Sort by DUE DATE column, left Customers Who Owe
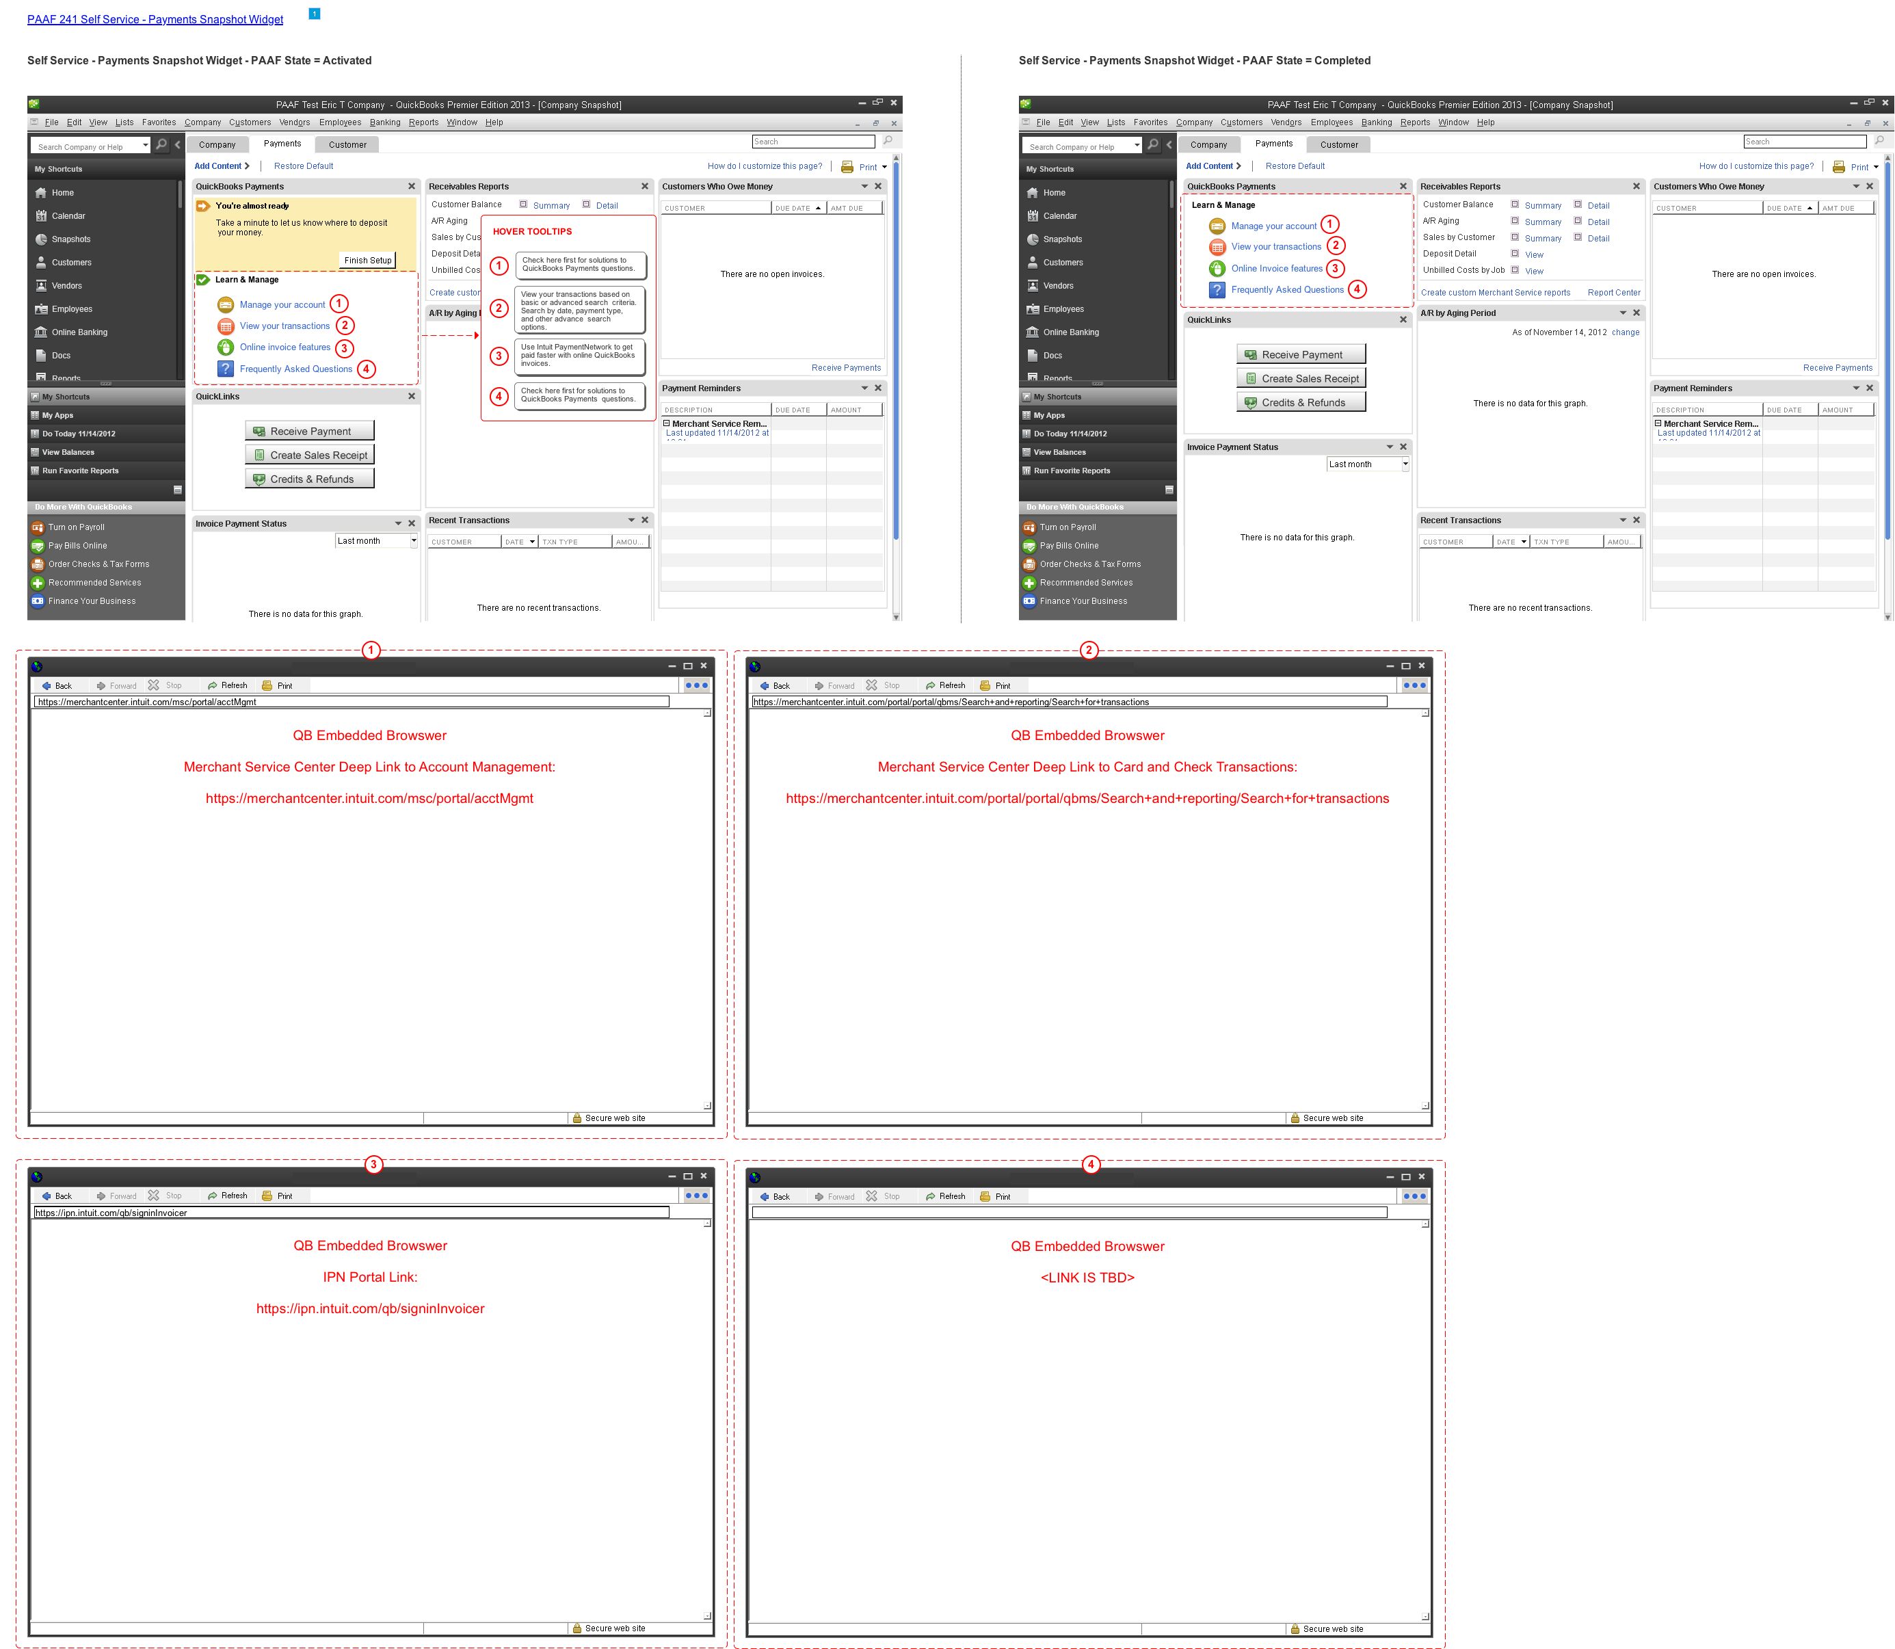Image resolution: width=1895 pixels, height=1649 pixels. (797, 208)
